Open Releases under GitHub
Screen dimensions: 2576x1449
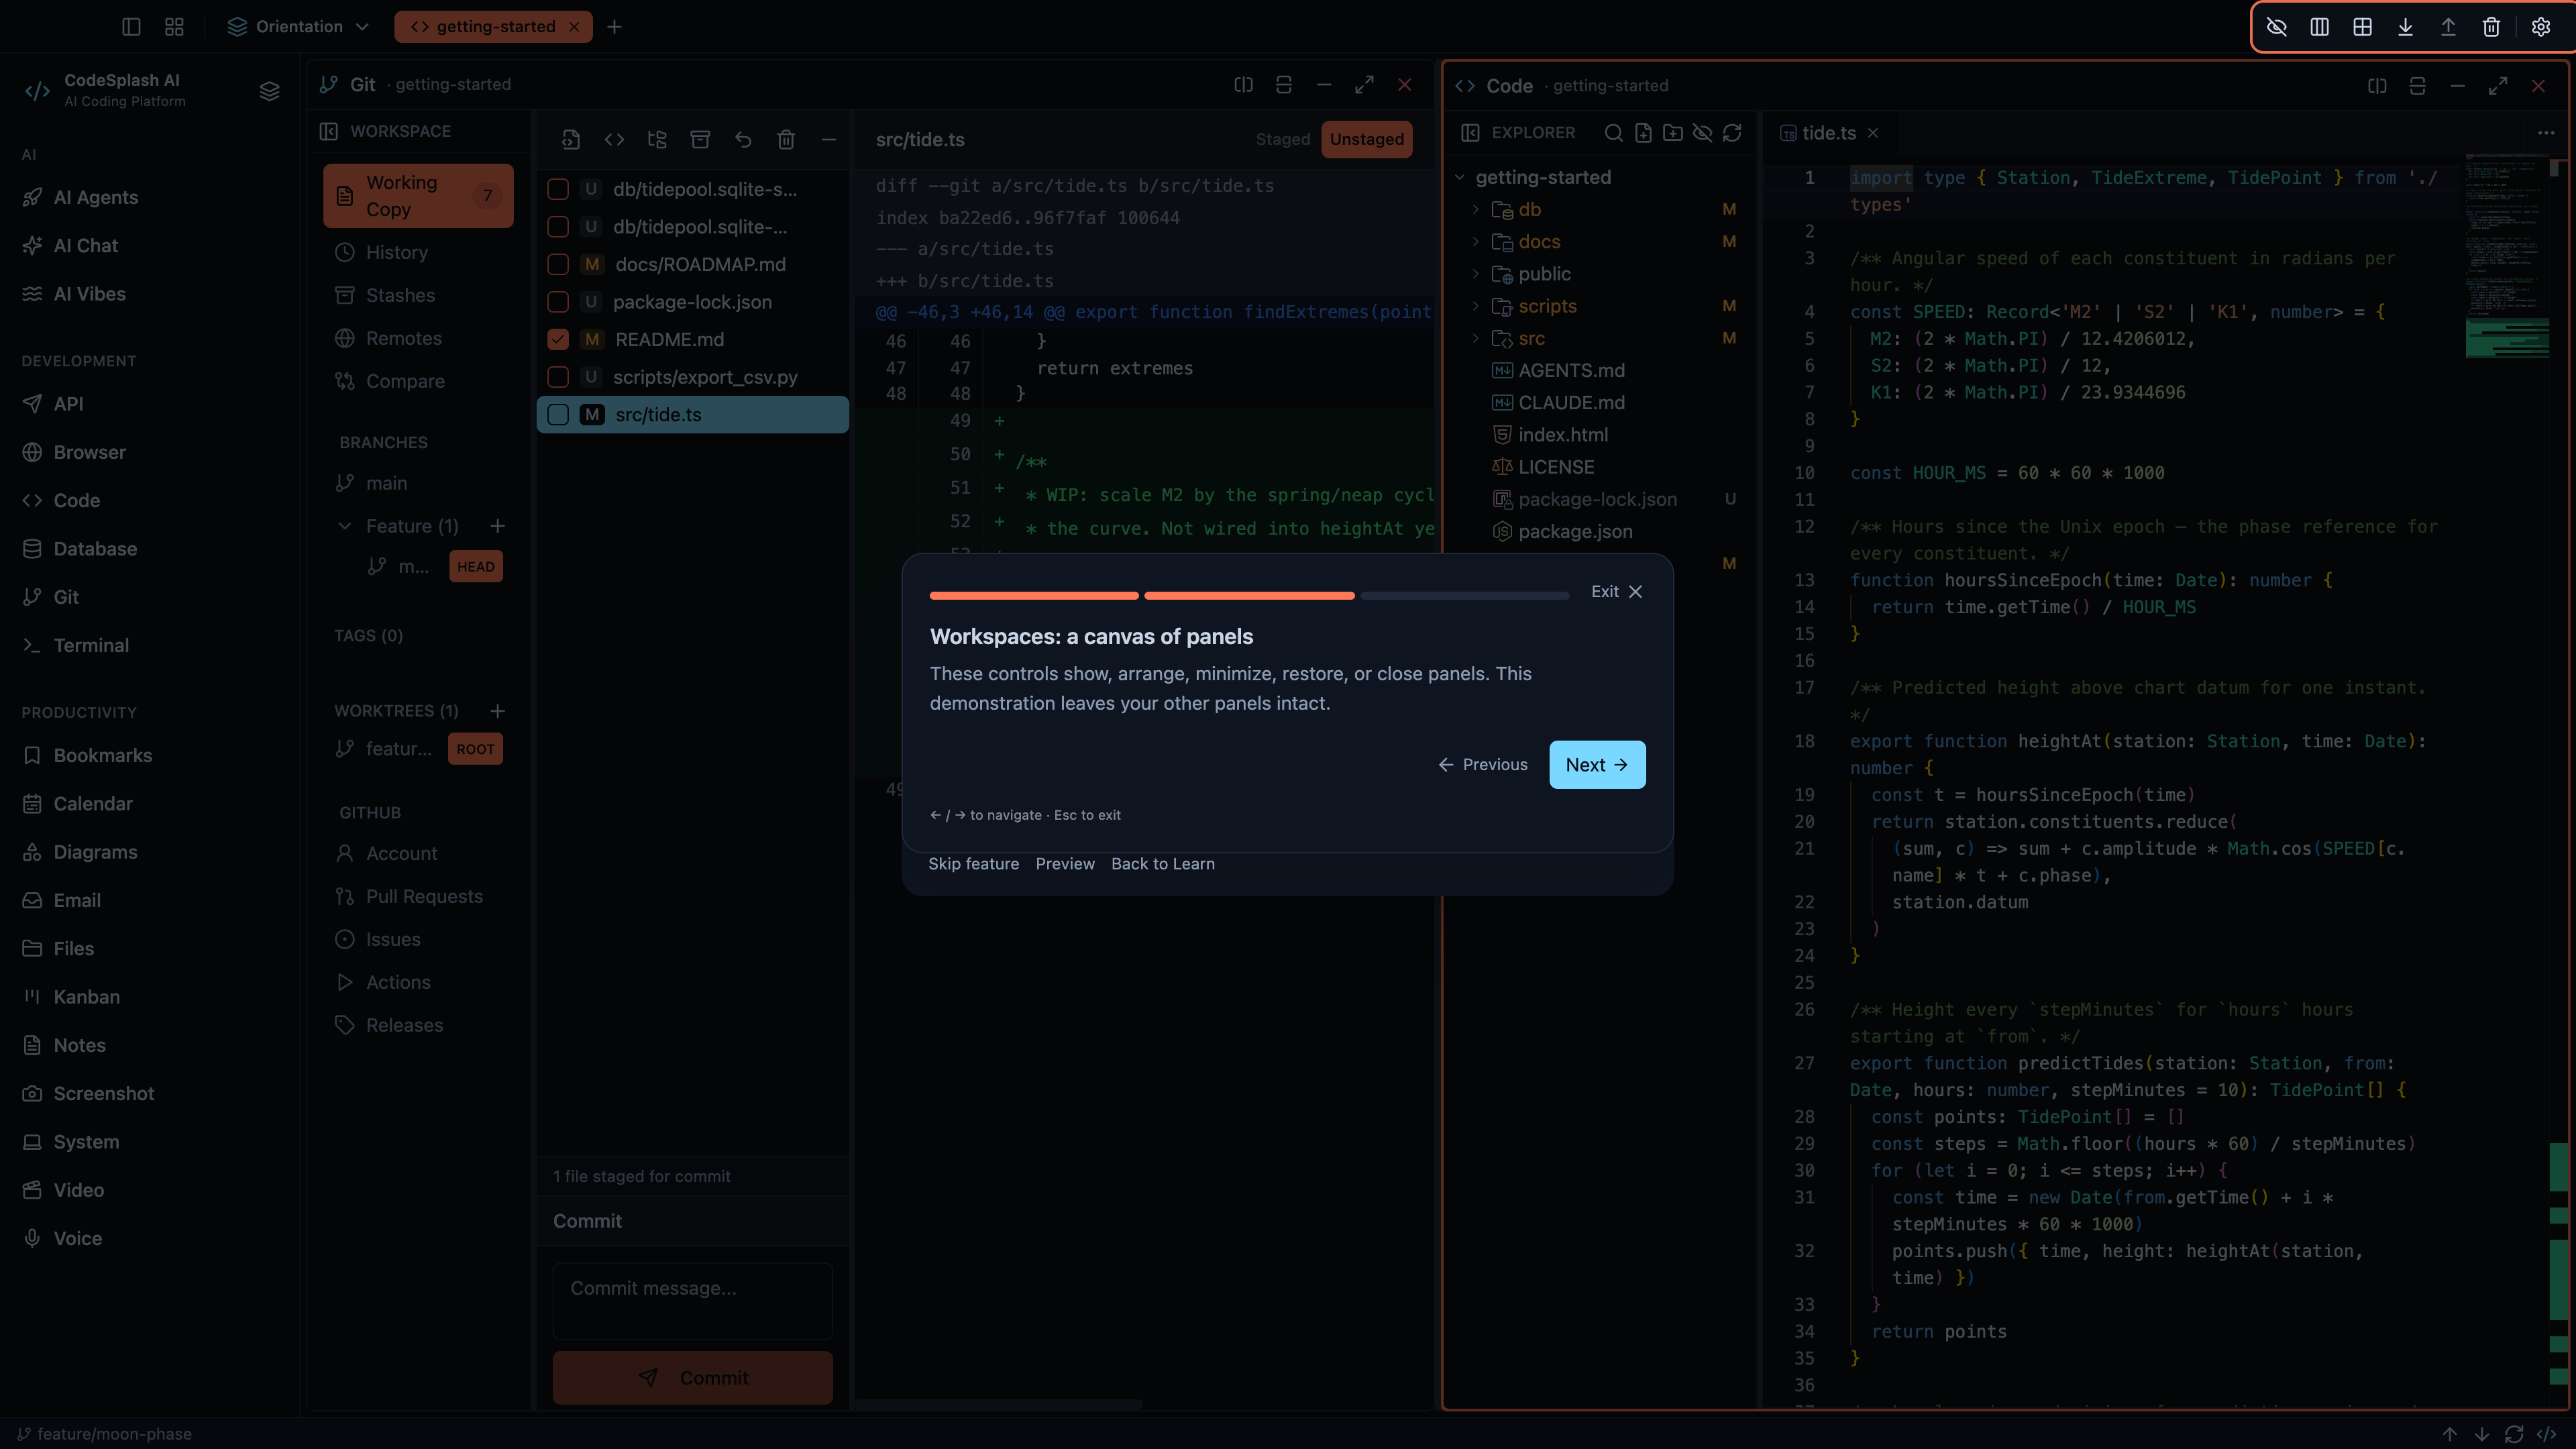[x=404, y=1025]
